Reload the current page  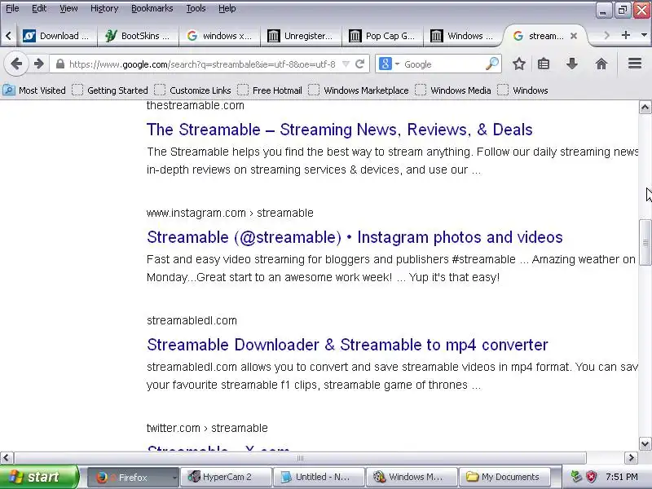click(x=360, y=64)
